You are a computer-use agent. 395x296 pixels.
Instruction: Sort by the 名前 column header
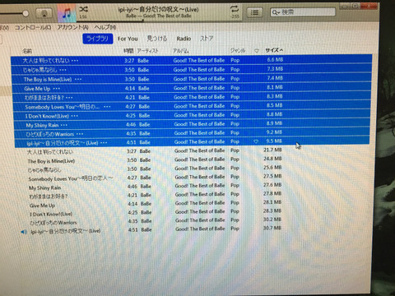click(27, 51)
